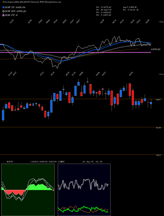Click the 6561 tops value label
Viewport: 164px width, 216px height.
(x=139, y=22)
